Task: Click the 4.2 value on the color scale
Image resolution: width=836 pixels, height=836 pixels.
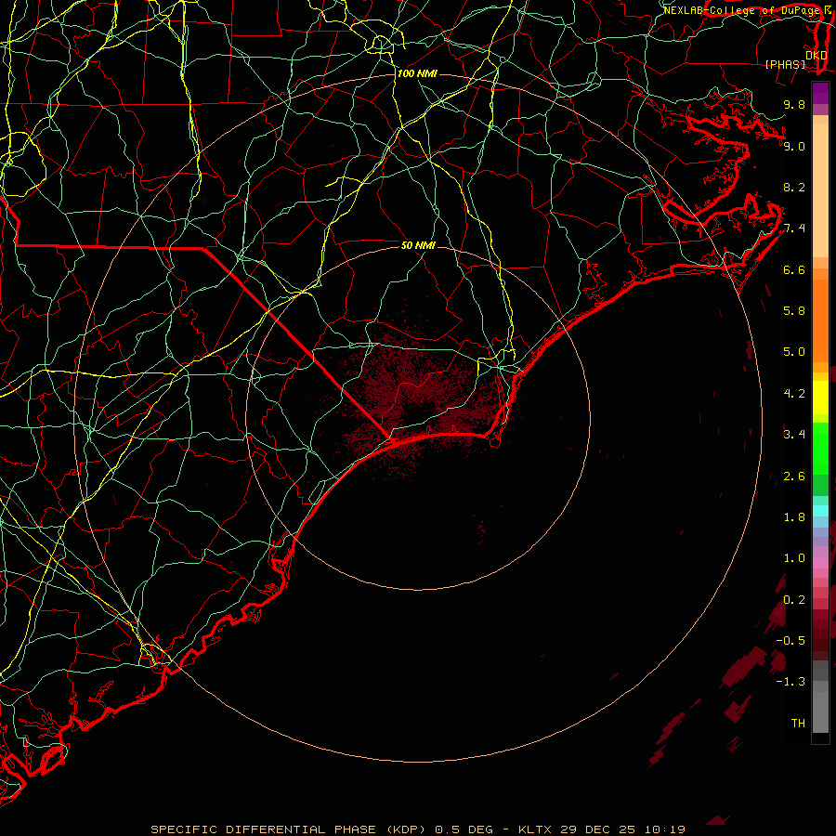Action: (x=794, y=394)
